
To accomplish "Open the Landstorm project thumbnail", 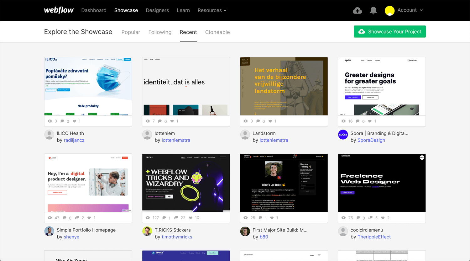I will [284, 86].
